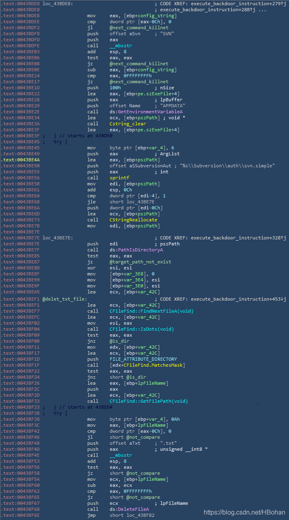
Task: Click the highlighted address .text:0043BE4A
Action: [x=20, y=160]
